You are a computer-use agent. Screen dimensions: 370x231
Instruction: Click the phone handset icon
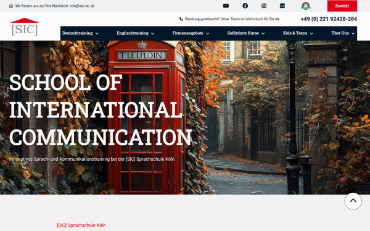tap(181, 19)
